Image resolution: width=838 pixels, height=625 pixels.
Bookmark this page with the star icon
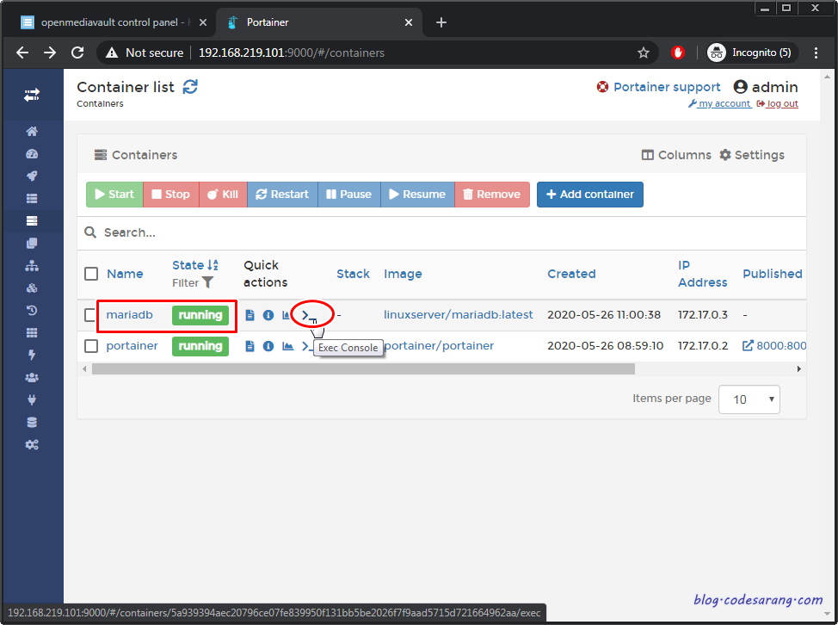(x=643, y=53)
